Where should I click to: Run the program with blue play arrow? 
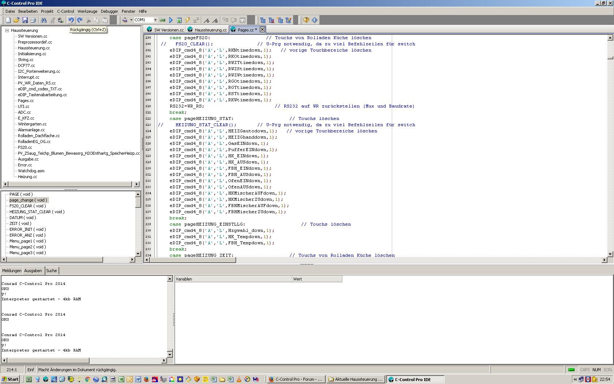(x=171, y=20)
